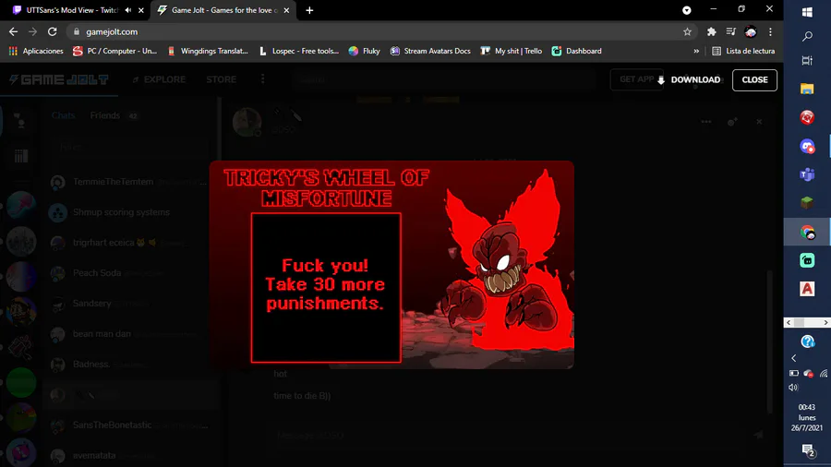Open the Dashboard bookmark
This screenshot has height=467, width=831.
pyautogui.click(x=576, y=51)
